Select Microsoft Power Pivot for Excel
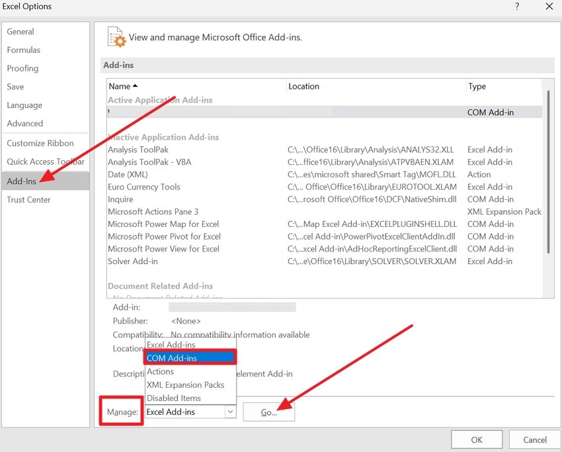This screenshot has width=562, height=452. tap(325, 236)
